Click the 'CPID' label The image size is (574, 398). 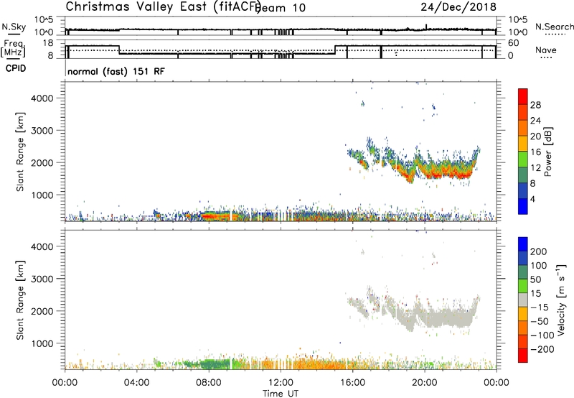(16, 68)
